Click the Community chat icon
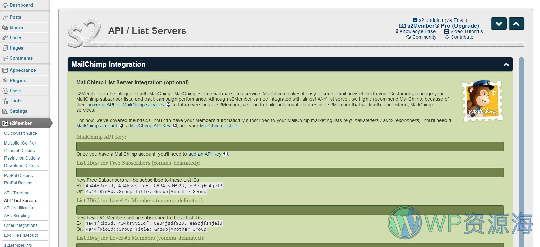This screenshot has width=540, height=247. tap(409, 37)
